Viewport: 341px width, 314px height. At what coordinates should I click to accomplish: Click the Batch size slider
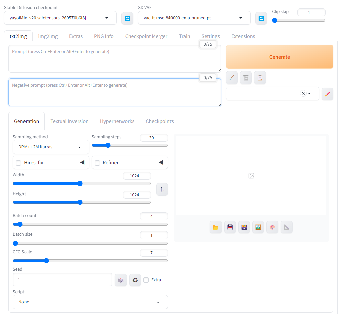(x=90, y=243)
